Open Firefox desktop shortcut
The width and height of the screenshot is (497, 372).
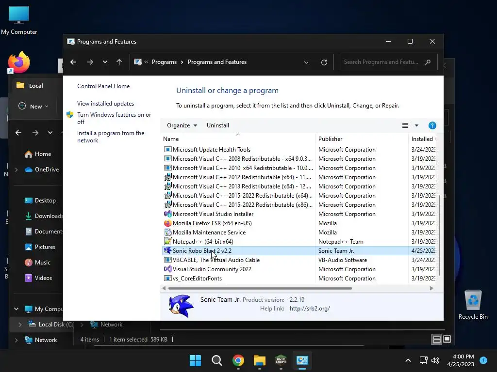coord(19,62)
